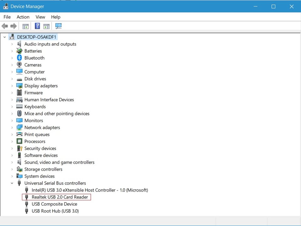Click the System devices icon
Image resolution: width=301 pixels, height=226 pixels.
(19, 176)
